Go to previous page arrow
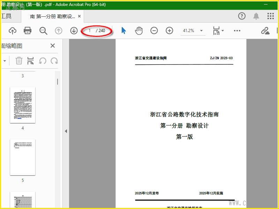This screenshot has height=209, width=279. 59,31
